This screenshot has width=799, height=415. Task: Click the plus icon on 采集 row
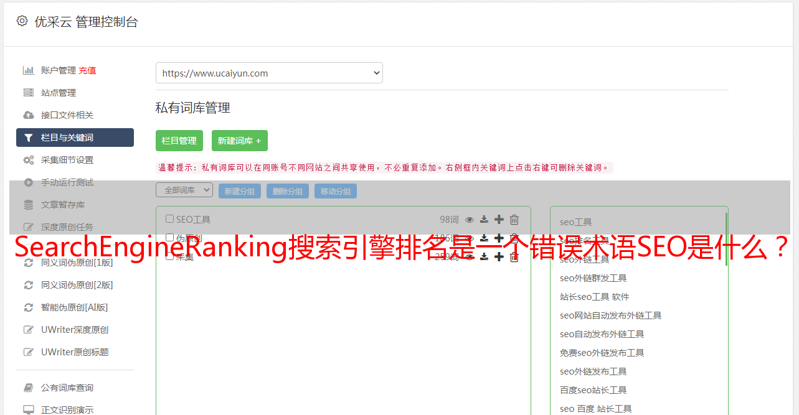tap(499, 256)
